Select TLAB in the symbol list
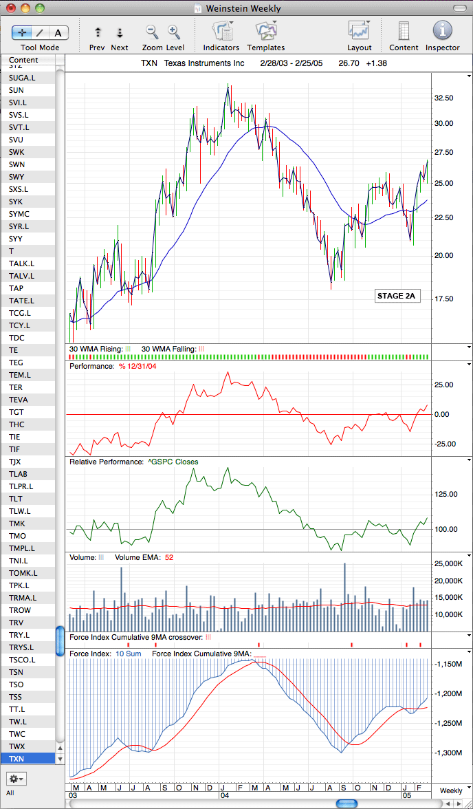Viewport: 473px width, 809px height. 28,473
